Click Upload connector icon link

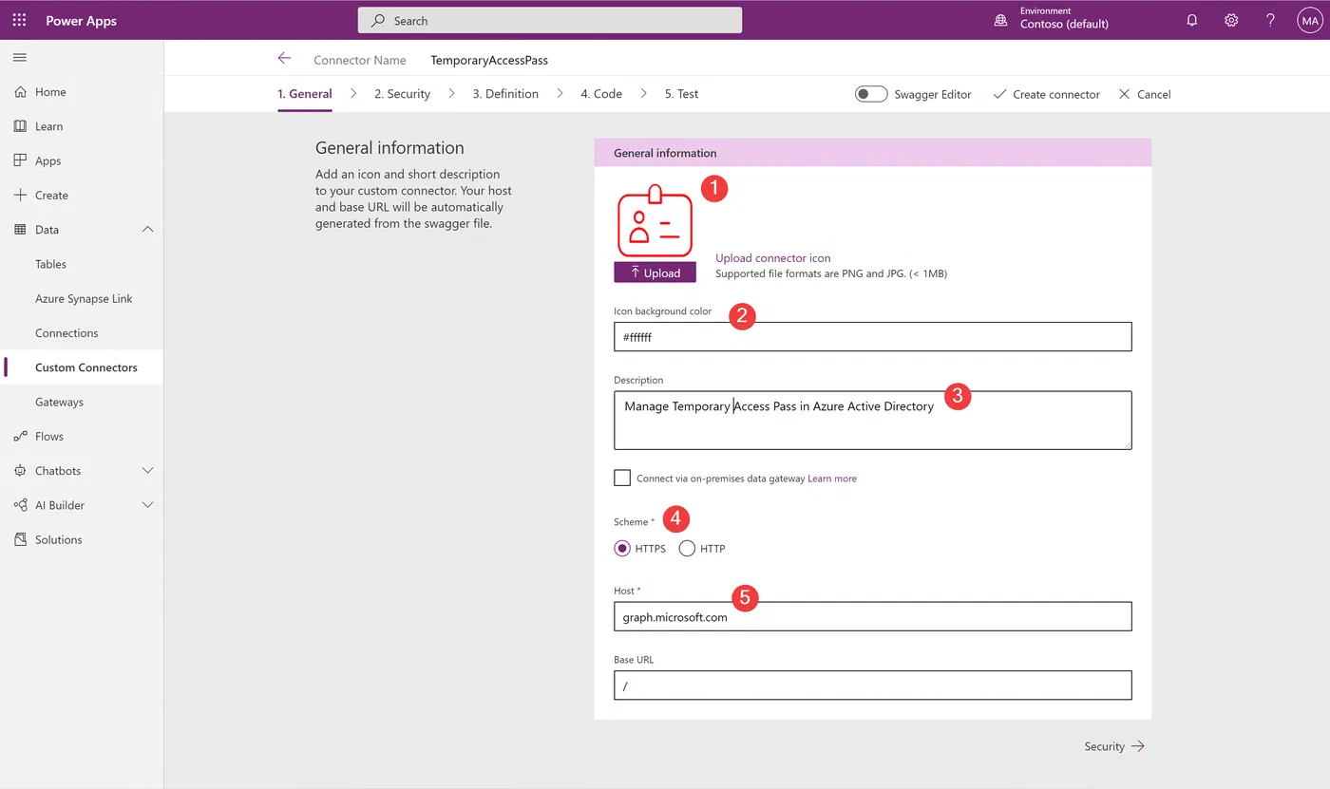772,257
